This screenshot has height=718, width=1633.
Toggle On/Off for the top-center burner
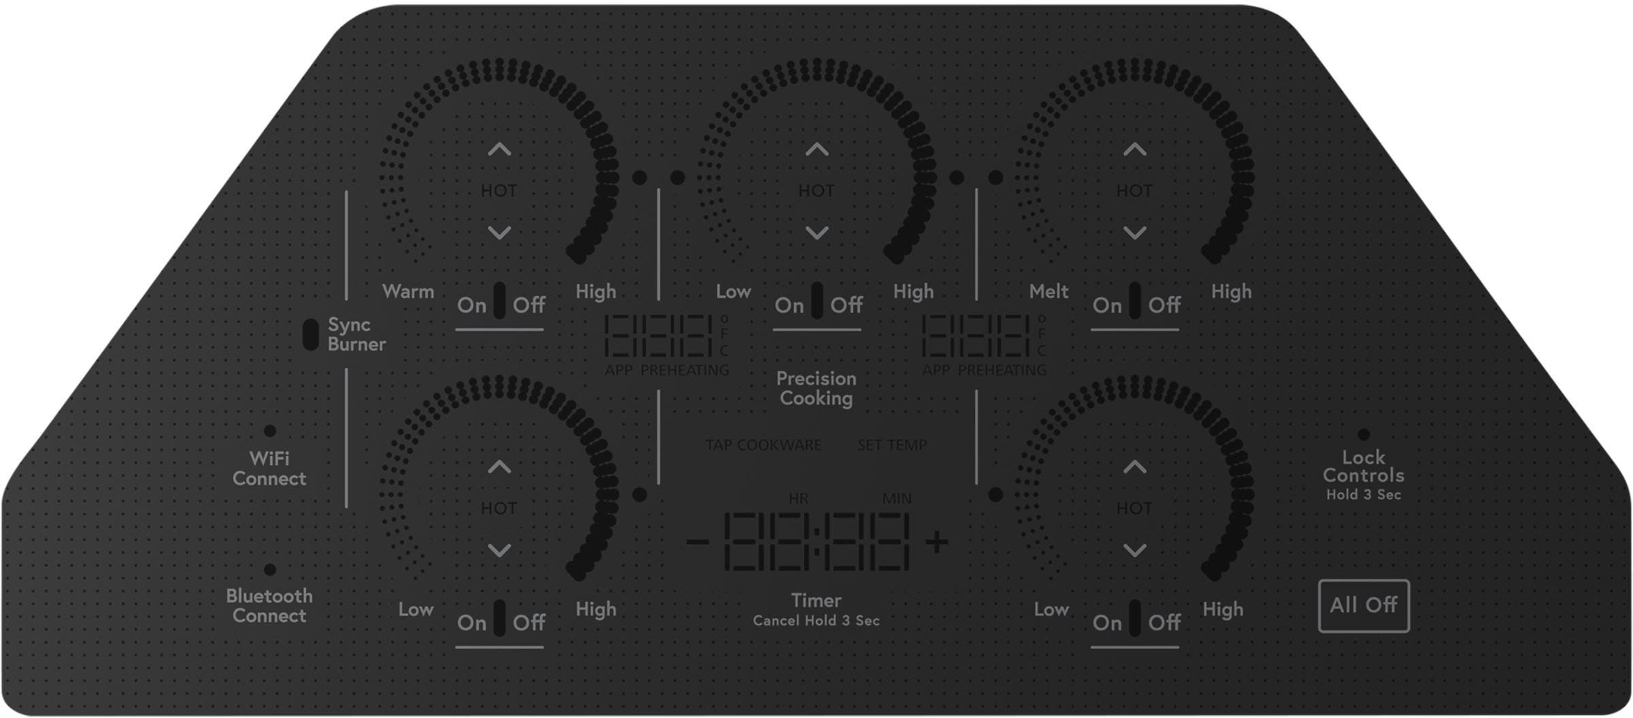pos(817,305)
